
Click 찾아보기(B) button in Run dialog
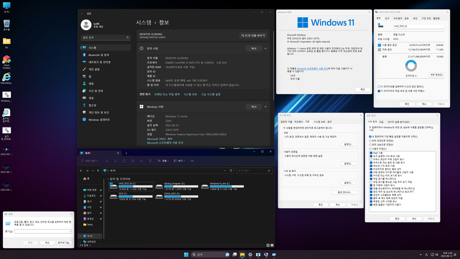pyautogui.click(x=64, y=243)
